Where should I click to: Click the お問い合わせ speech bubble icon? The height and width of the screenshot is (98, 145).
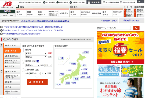tap(57, 2)
